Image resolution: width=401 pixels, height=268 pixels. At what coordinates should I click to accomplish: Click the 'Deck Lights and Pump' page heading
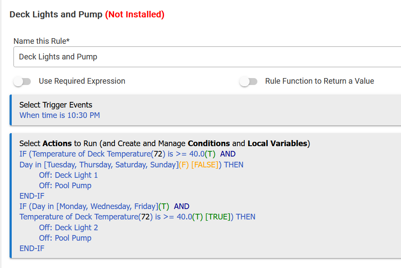click(x=56, y=14)
